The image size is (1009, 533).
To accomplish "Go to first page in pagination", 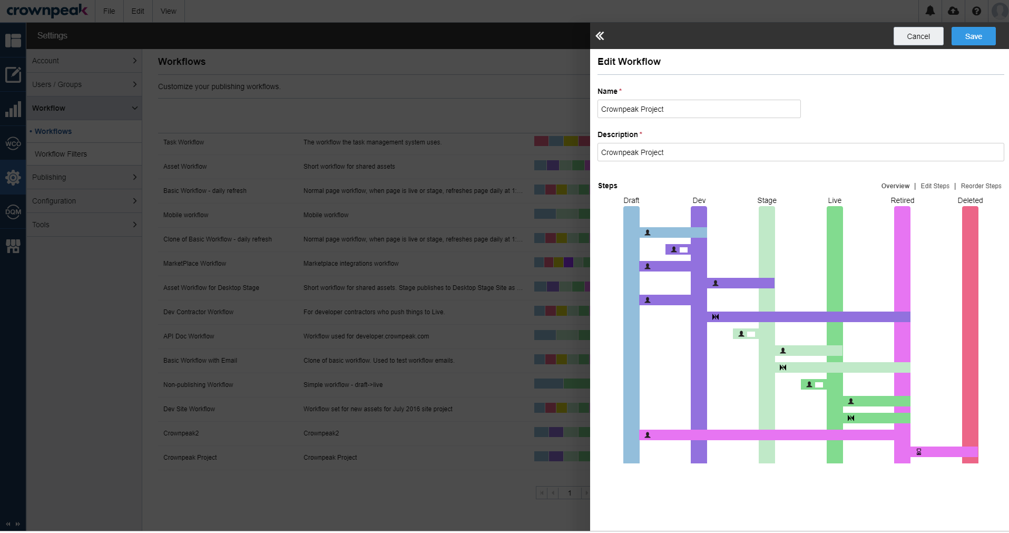I will [542, 493].
